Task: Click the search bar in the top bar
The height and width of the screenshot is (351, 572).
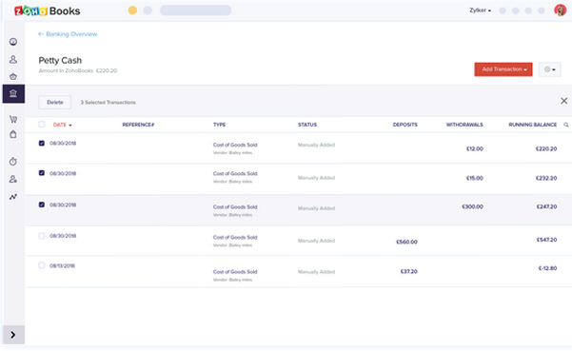Action: click(x=195, y=10)
